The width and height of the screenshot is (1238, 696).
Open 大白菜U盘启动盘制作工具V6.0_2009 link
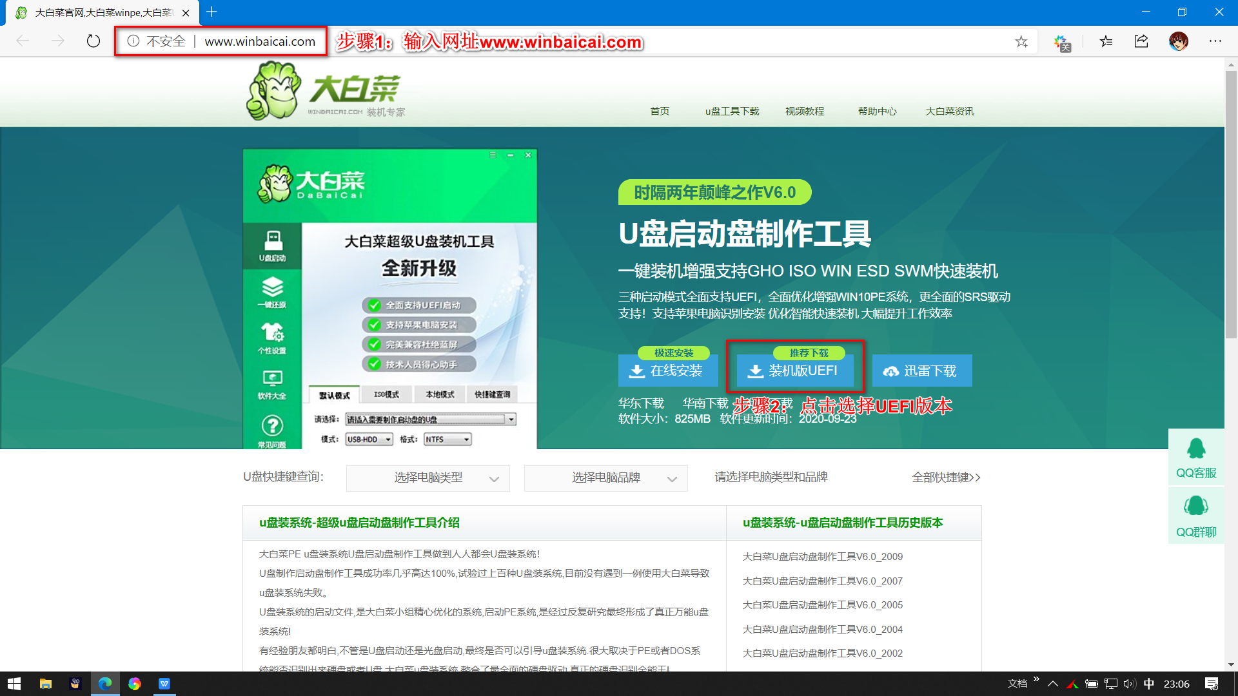tap(822, 557)
